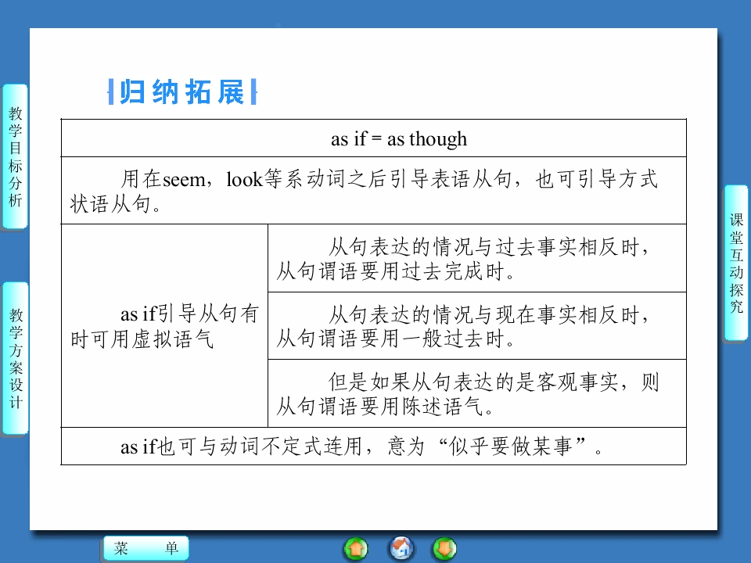Click the green up-arrow previous slide icon
Image resolution: width=751 pixels, height=563 pixels.
[x=356, y=549]
